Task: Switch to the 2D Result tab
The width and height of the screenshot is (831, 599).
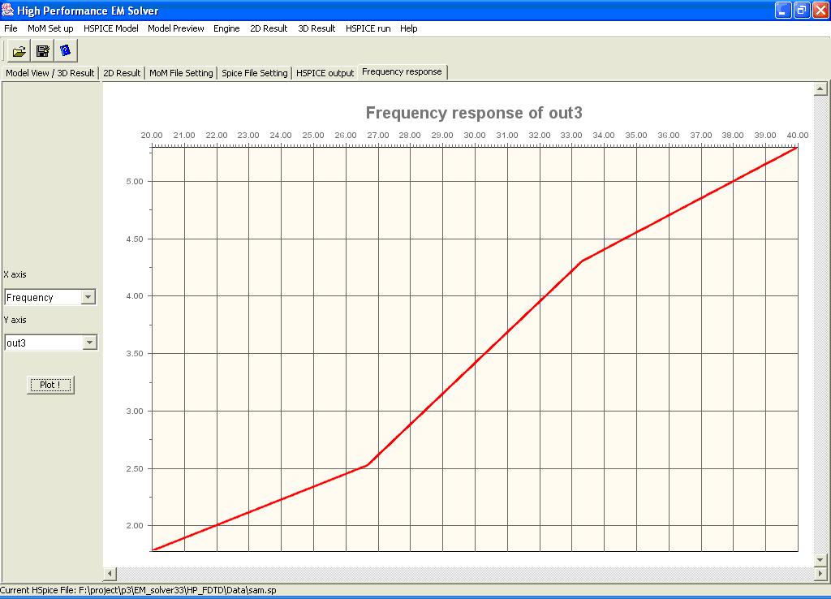Action: click(x=122, y=73)
